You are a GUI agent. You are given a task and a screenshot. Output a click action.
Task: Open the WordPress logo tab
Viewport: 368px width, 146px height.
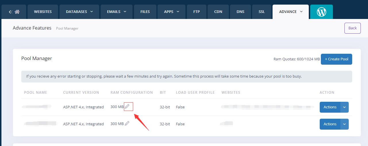[x=321, y=12]
